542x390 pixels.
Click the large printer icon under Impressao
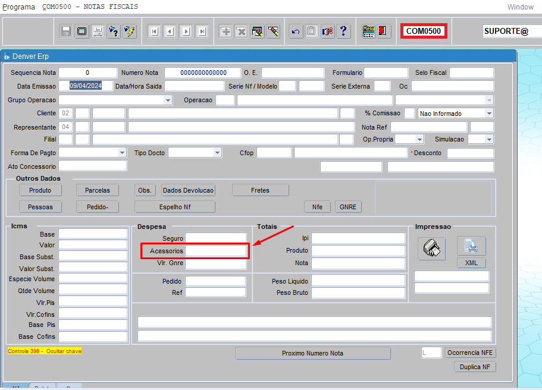(430, 248)
